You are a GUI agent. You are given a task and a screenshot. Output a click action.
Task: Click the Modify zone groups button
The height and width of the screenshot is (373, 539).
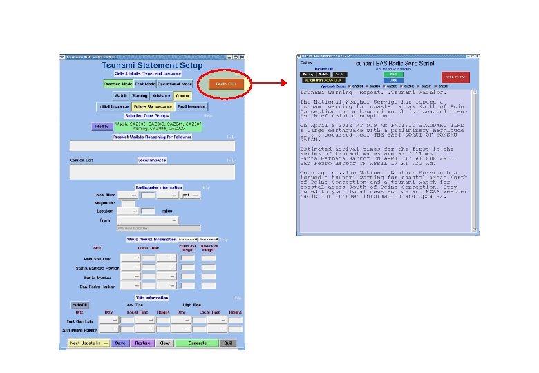click(102, 126)
